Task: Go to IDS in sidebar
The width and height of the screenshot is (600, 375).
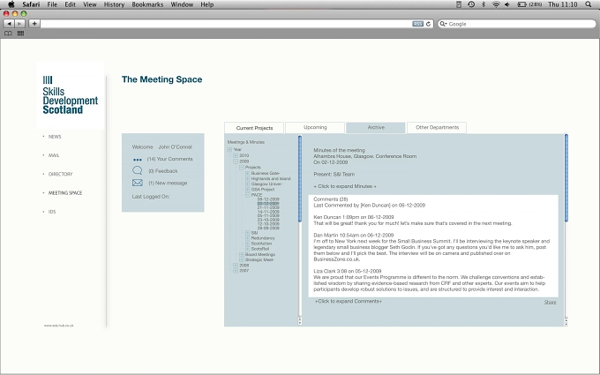Action: pyautogui.click(x=52, y=212)
